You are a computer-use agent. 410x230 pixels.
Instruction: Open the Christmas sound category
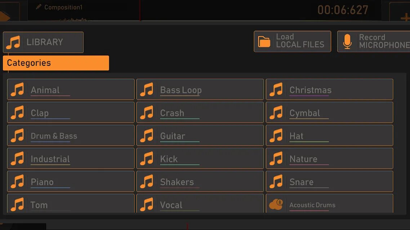[x=329, y=89]
